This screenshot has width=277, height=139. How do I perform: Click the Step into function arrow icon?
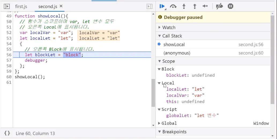(184, 6)
